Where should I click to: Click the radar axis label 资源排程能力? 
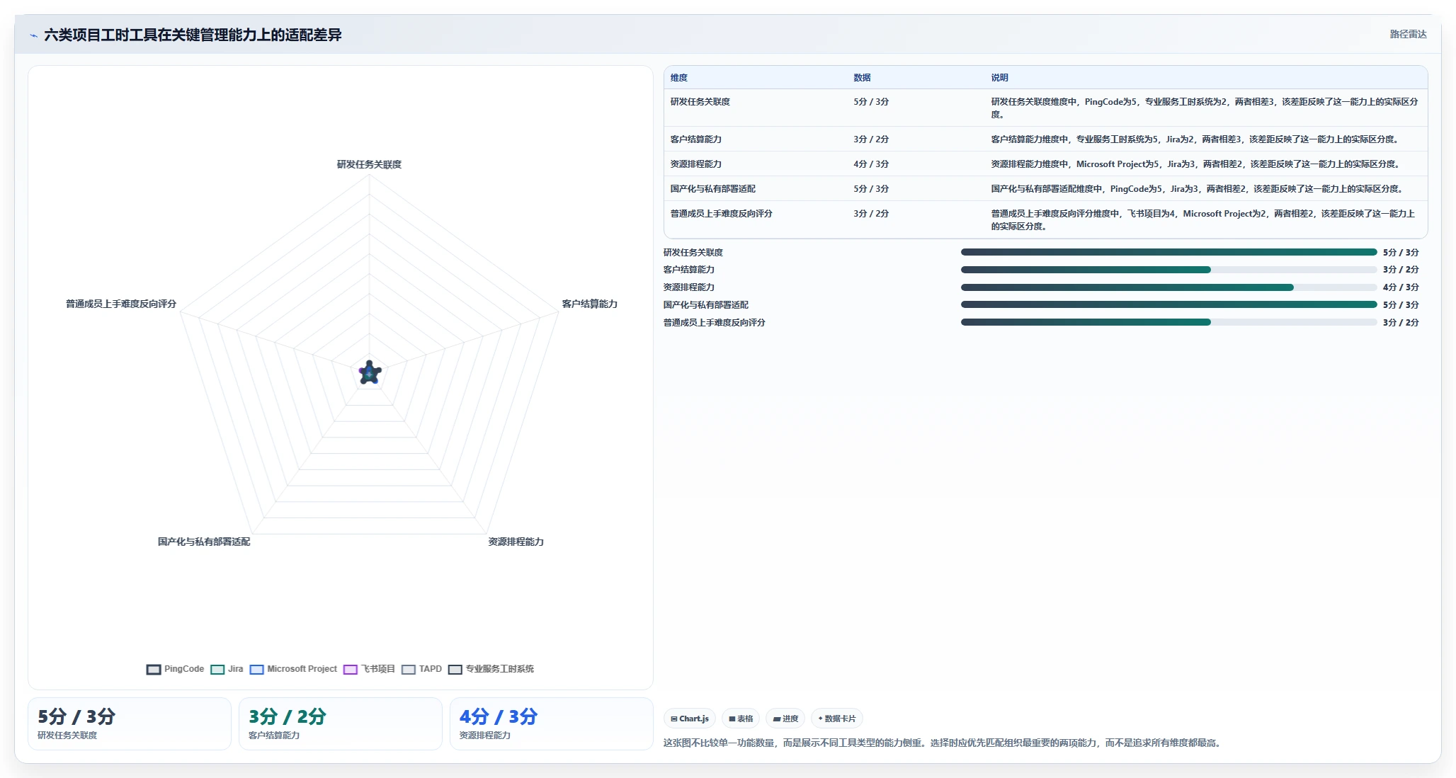(516, 542)
